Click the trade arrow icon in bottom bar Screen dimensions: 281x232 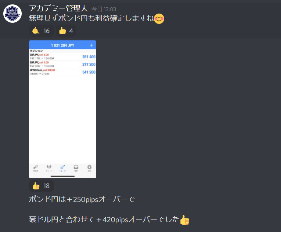pyautogui.click(x=62, y=168)
